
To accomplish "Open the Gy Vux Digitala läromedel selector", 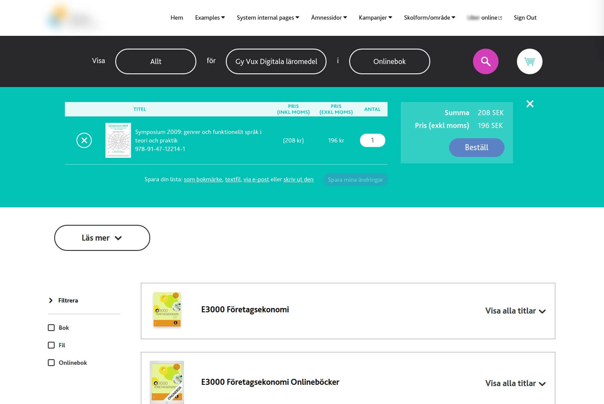I will [276, 61].
